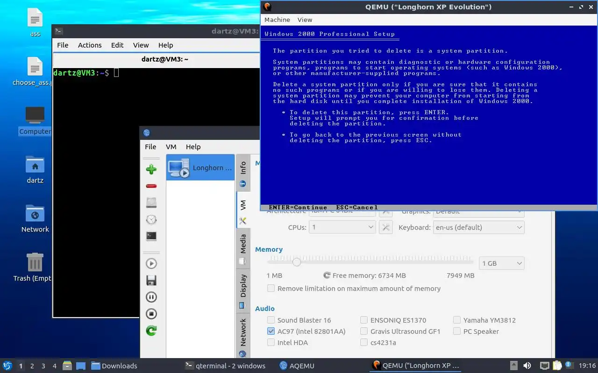Open Help menu in terminal window
The height and width of the screenshot is (373, 598).
pyautogui.click(x=165, y=45)
